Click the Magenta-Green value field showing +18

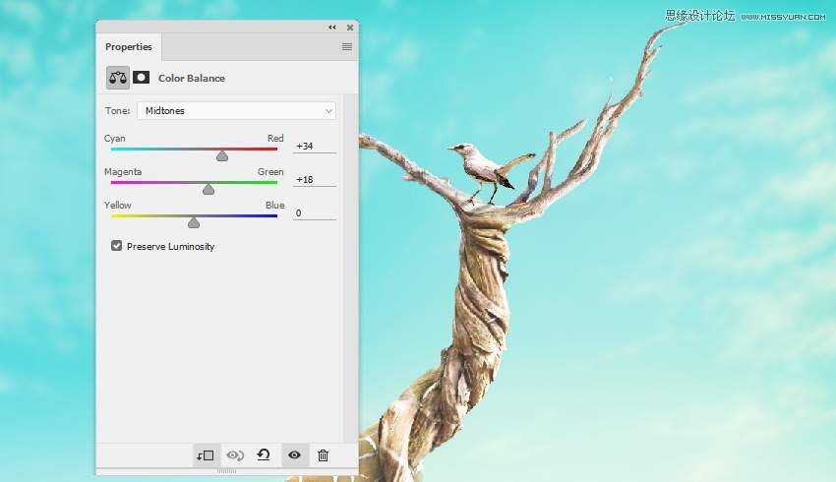coord(314,179)
